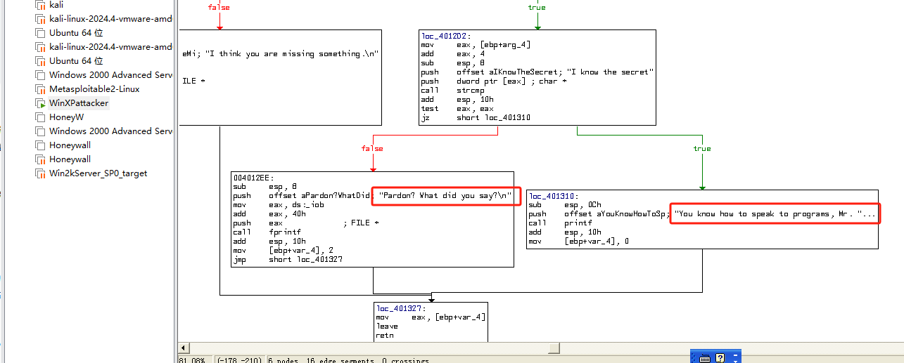Click the [ebp+arg_4] operand
Screen dimensions: 904x363
coord(504,45)
